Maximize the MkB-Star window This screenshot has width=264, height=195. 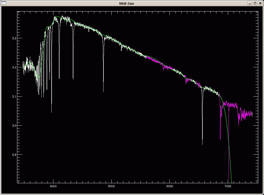click(255, 3)
